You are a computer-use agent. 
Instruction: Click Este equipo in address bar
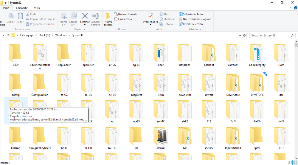coord(27,35)
